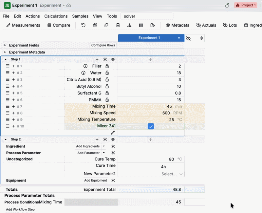Click the Configure Rows button
This screenshot has height=213, width=262.
(x=103, y=45)
